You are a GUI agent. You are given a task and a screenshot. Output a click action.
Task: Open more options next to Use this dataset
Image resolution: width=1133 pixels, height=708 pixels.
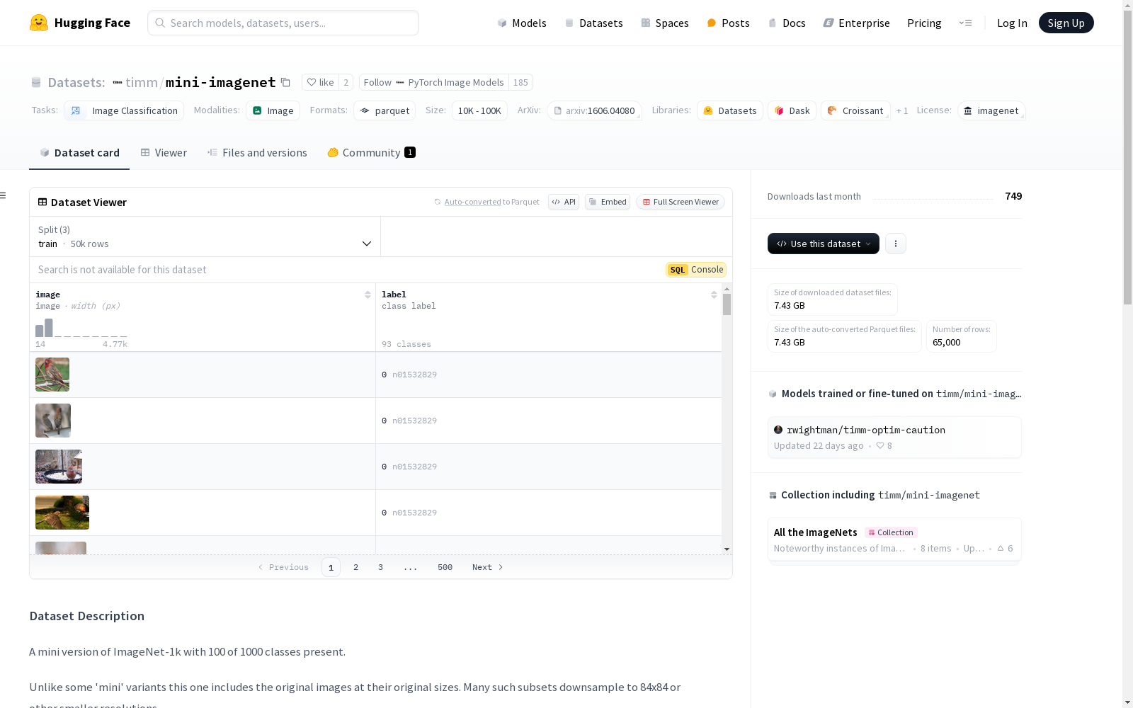coord(896,244)
